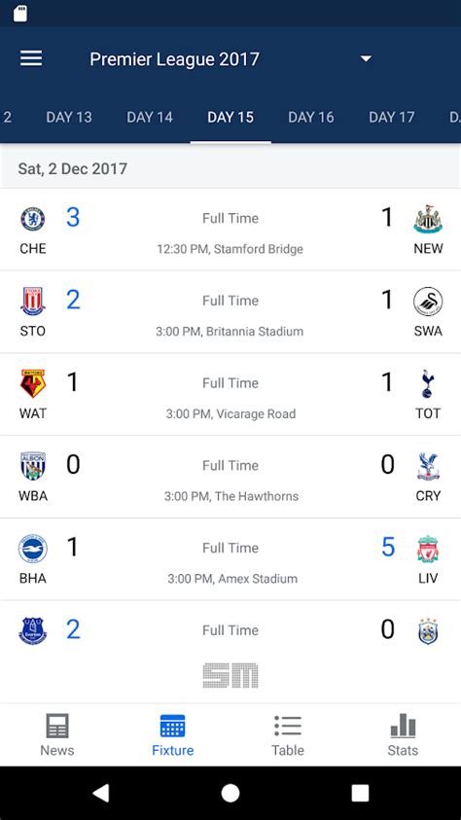
Task: Tap the Liverpool club crest
Action: coord(428,549)
